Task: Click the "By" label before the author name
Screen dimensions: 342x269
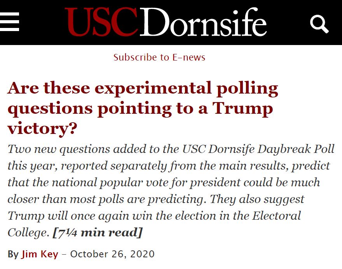Action: coord(13,254)
